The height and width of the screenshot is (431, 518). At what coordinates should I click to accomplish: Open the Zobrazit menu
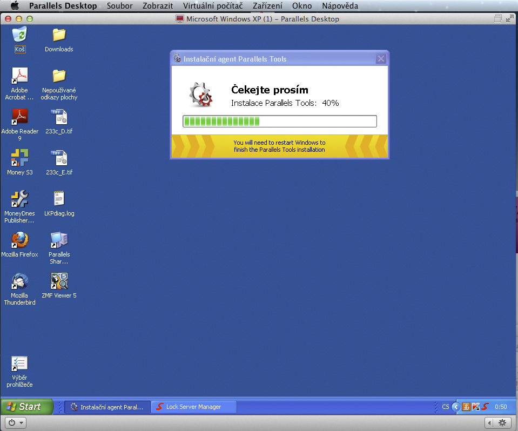point(158,5)
